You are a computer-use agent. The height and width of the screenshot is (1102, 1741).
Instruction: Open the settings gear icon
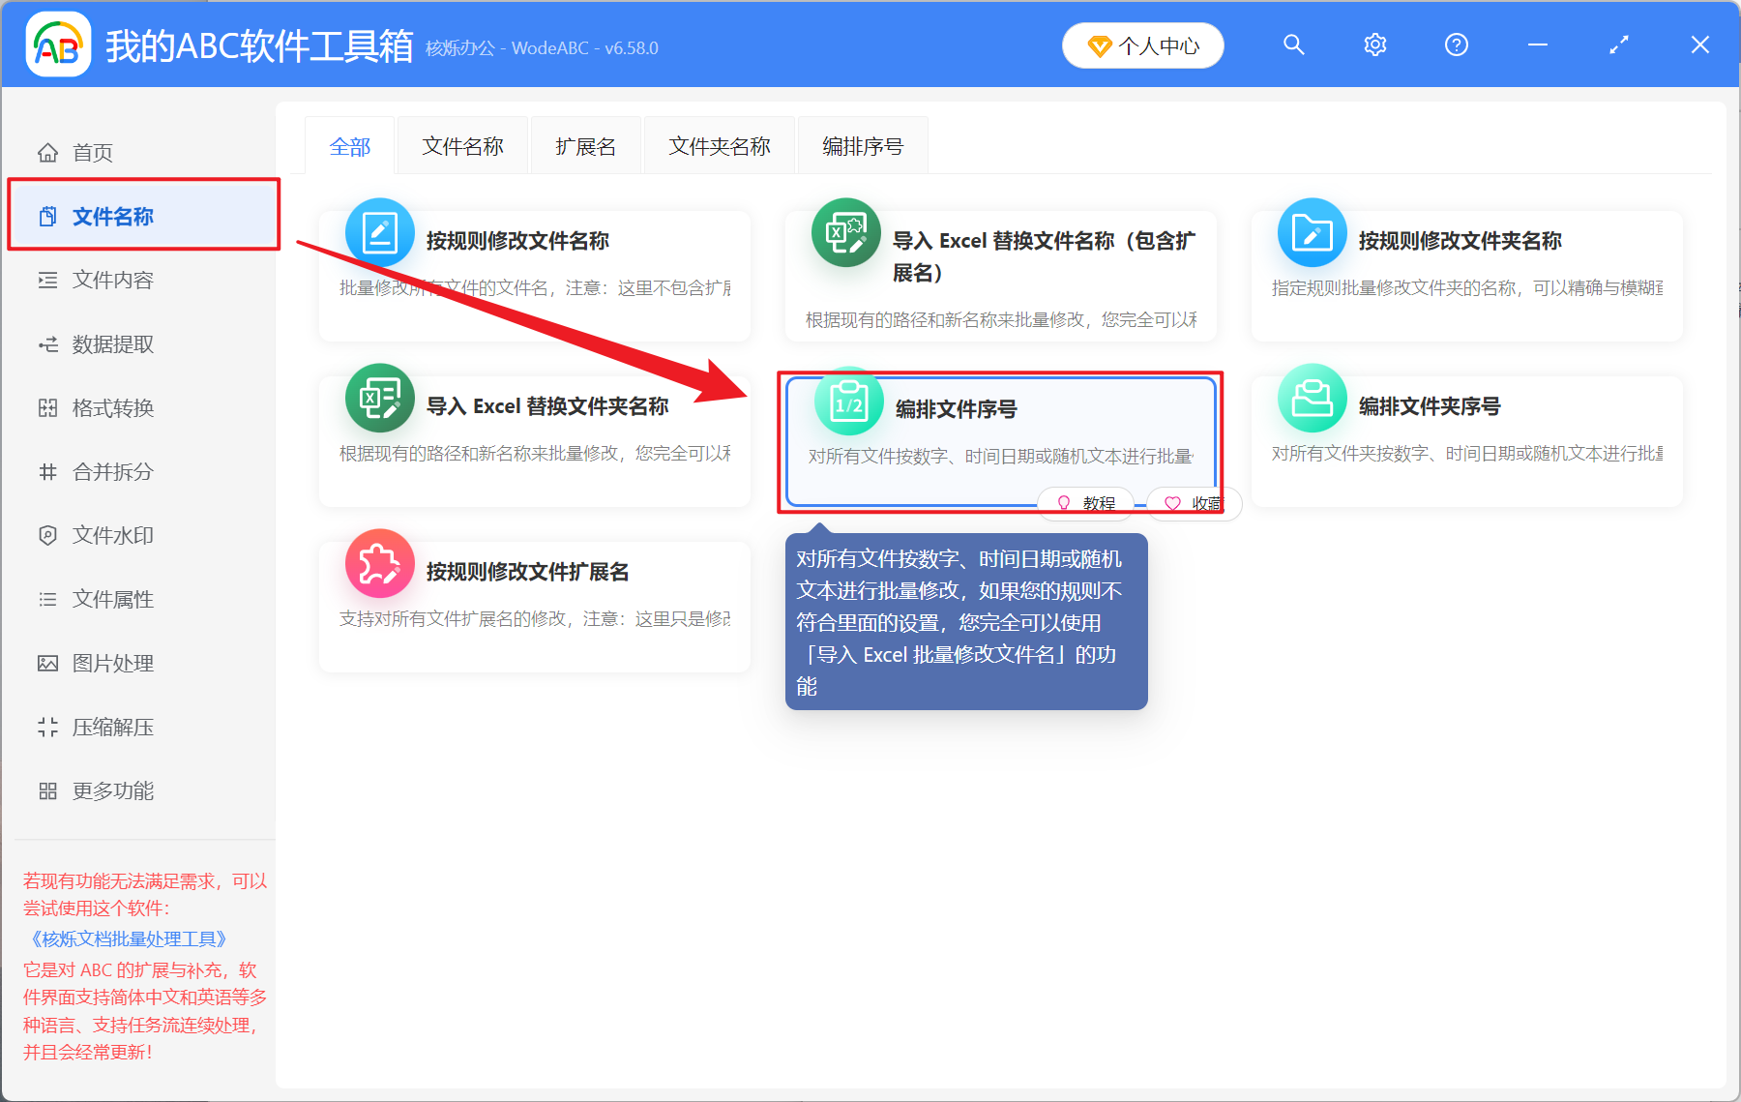[x=1374, y=45]
